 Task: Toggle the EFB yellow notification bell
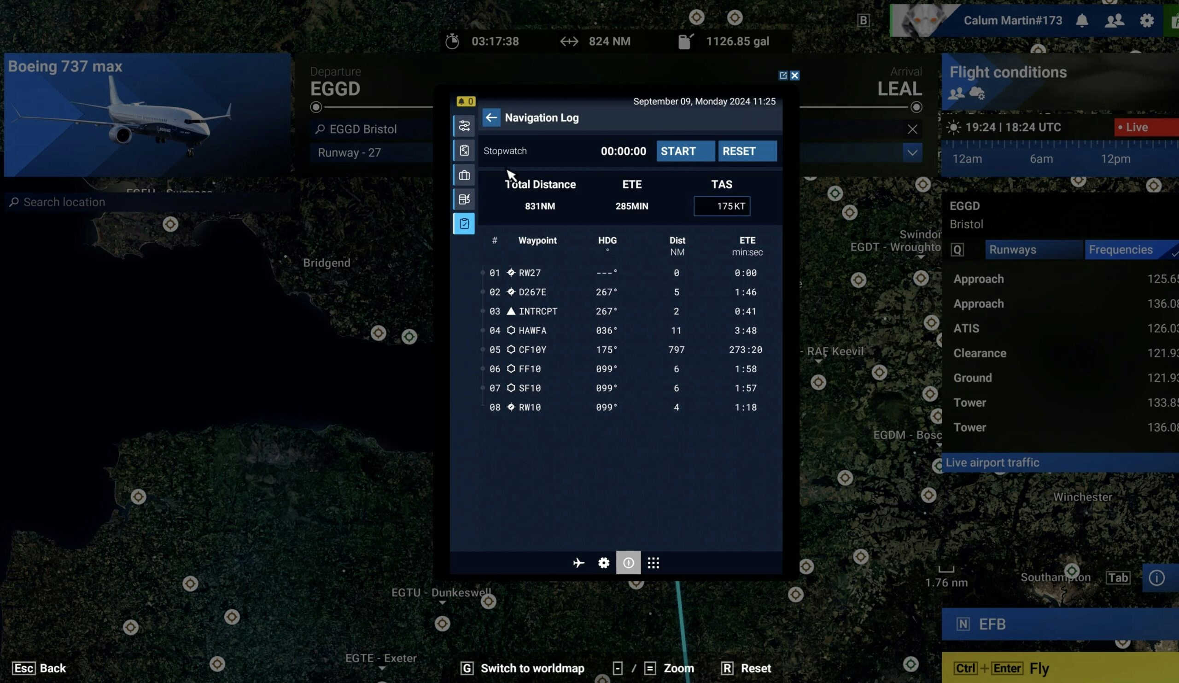click(465, 101)
